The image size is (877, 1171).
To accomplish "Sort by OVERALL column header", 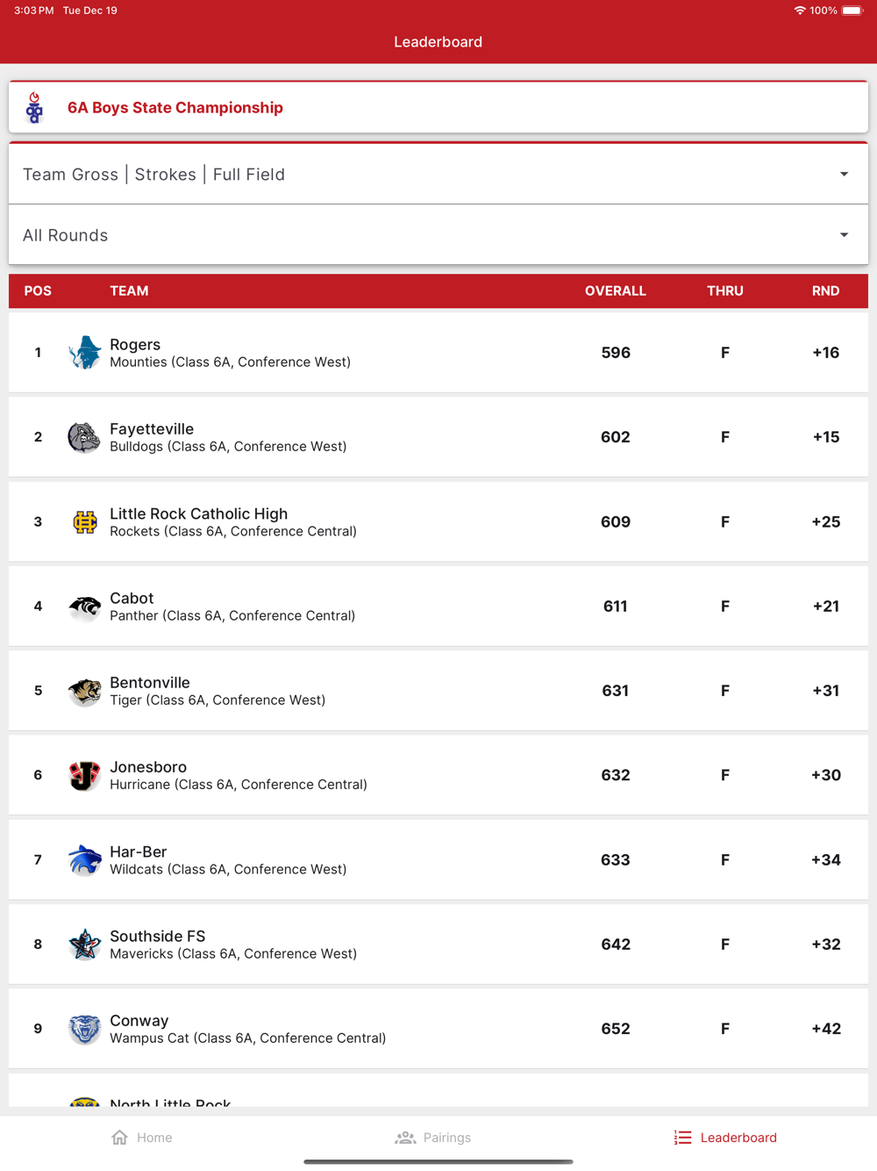I will 615,291.
